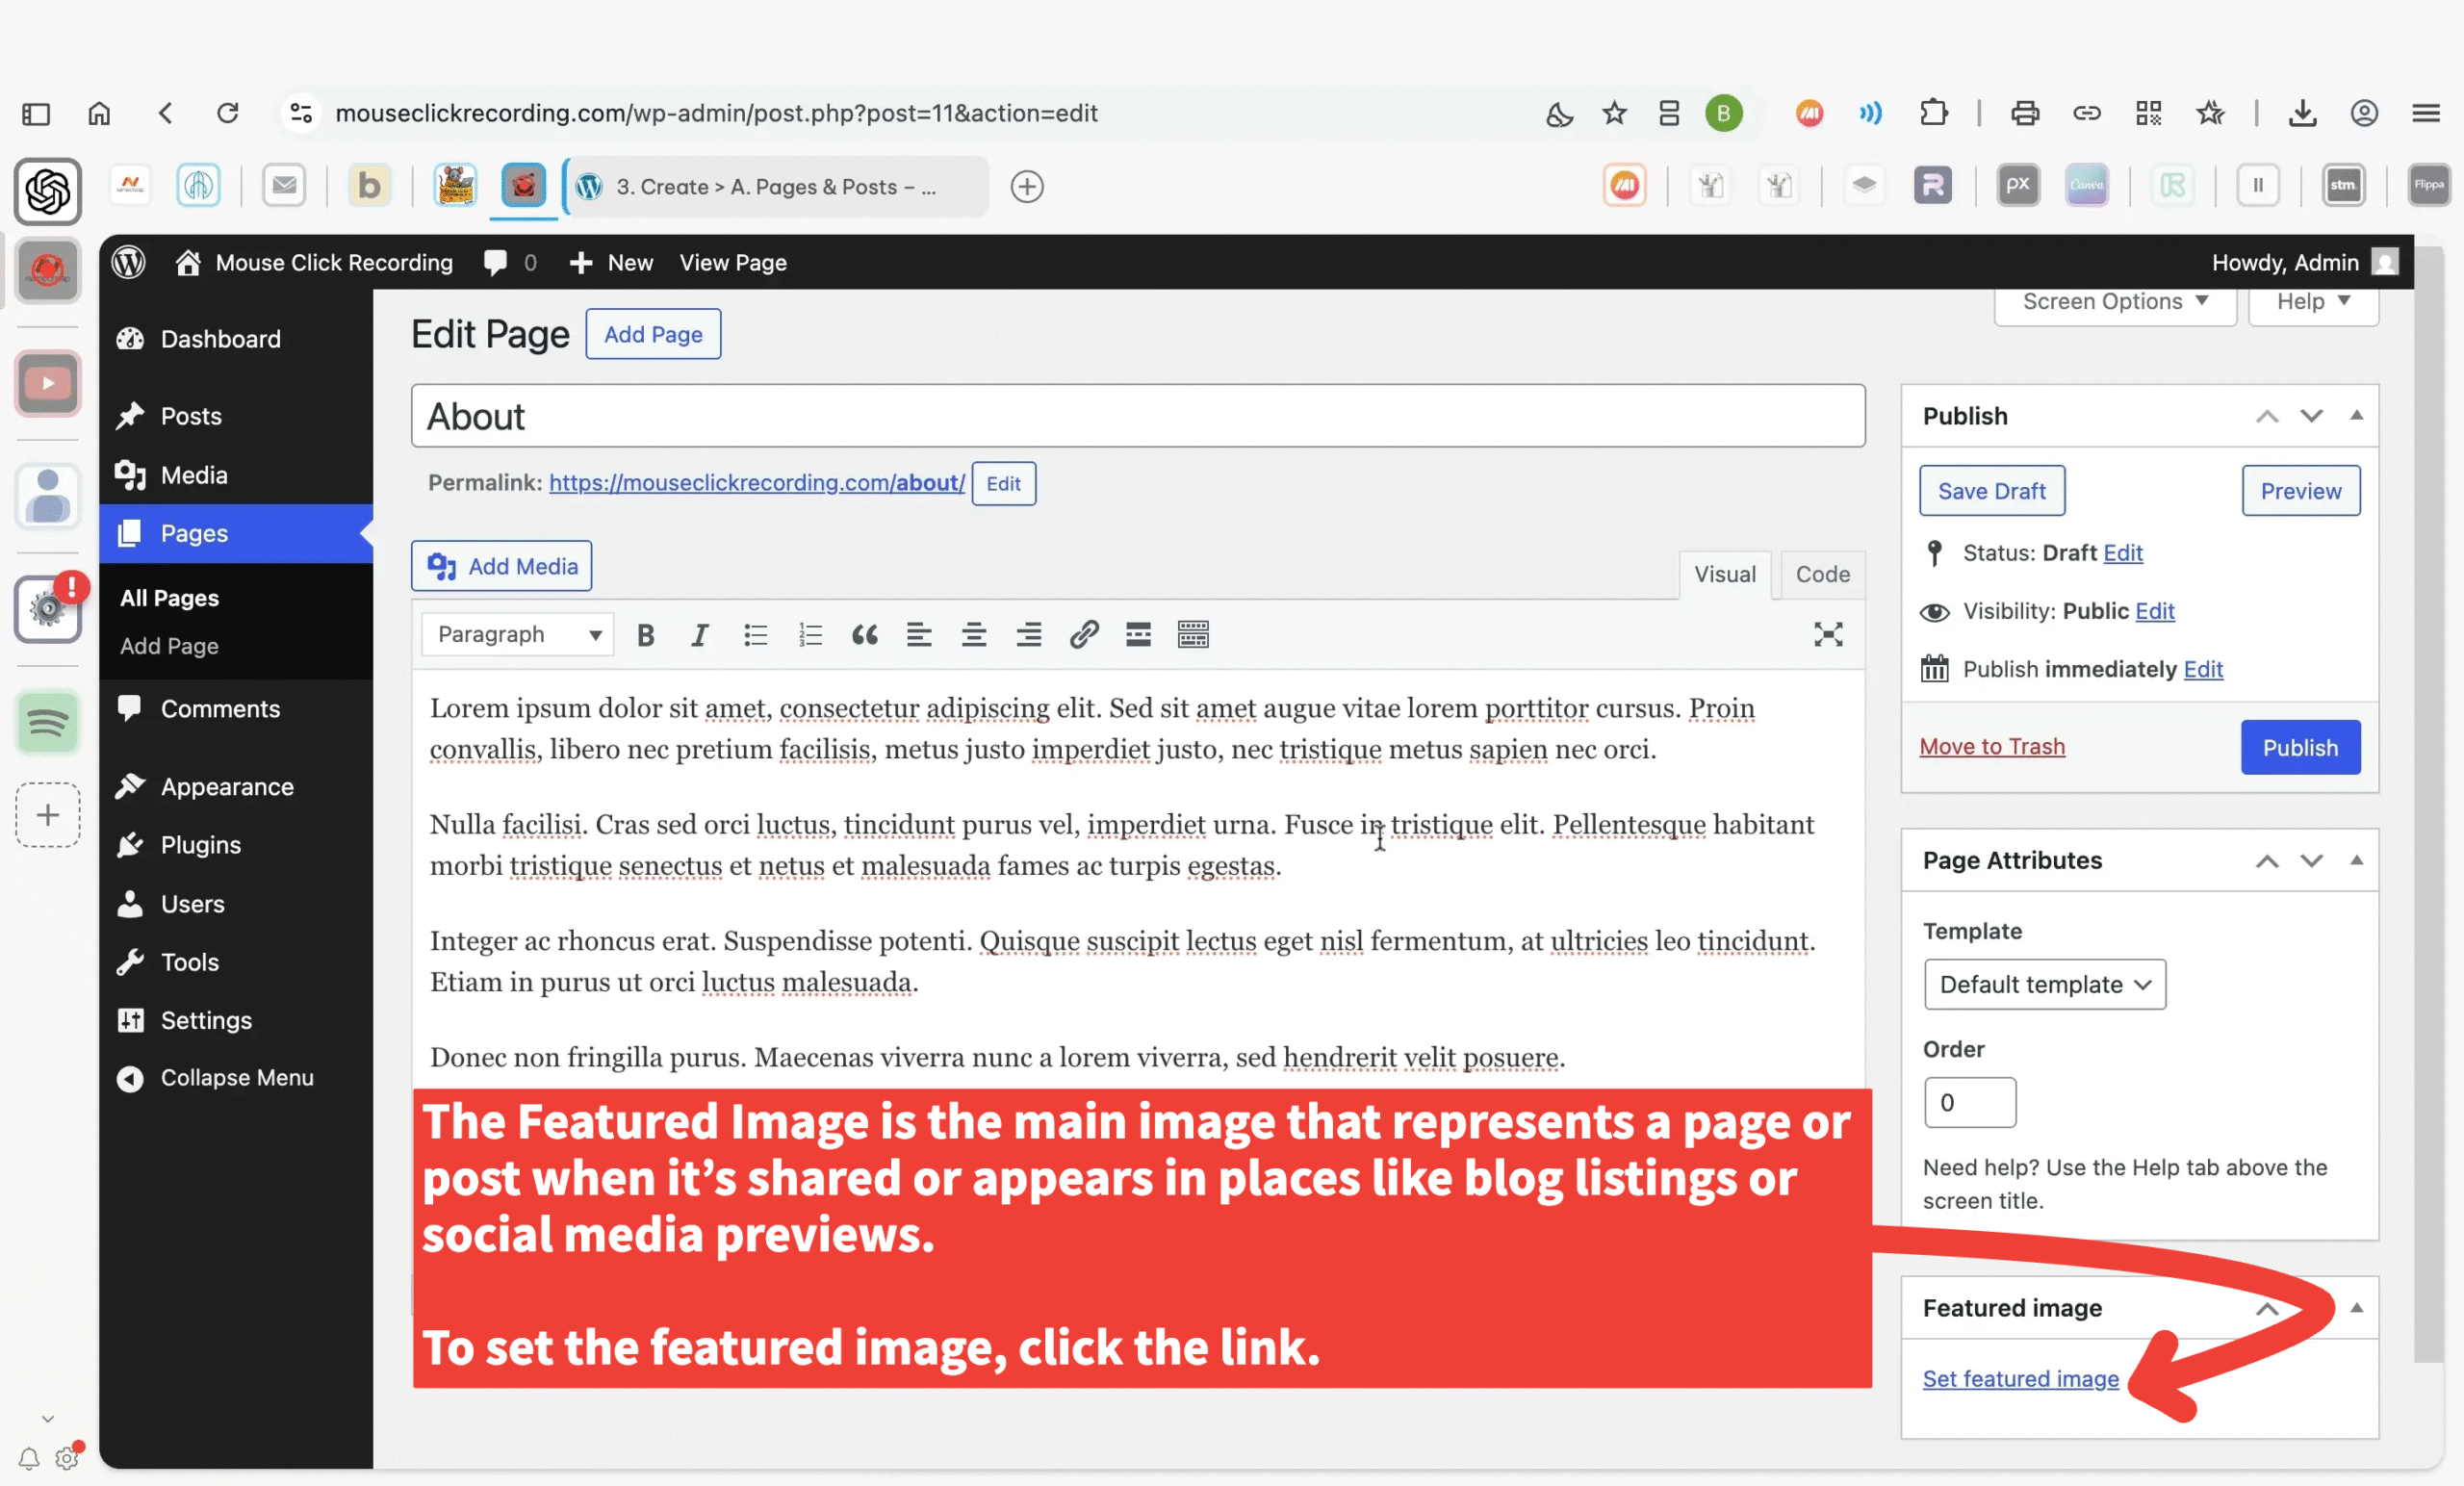
Task: Toggle the editor toolbar kitchen sink
Action: point(1193,635)
